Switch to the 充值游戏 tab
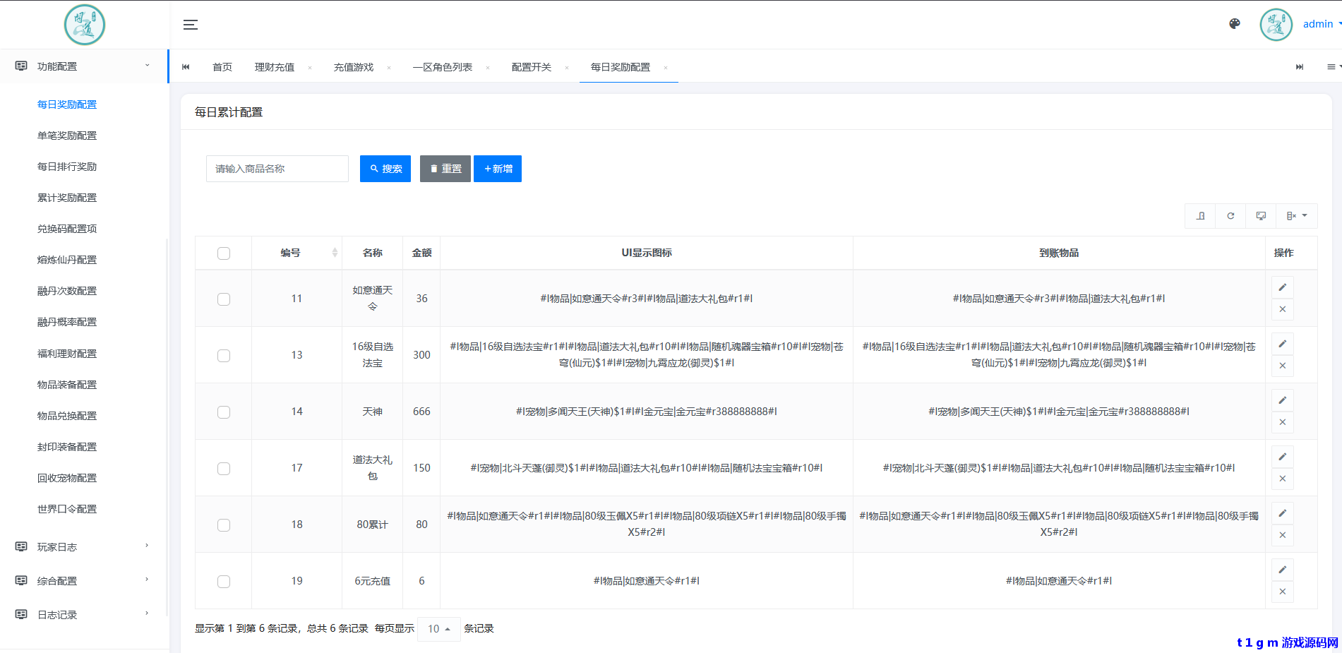 353,66
